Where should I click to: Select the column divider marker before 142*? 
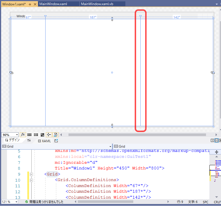141,16
